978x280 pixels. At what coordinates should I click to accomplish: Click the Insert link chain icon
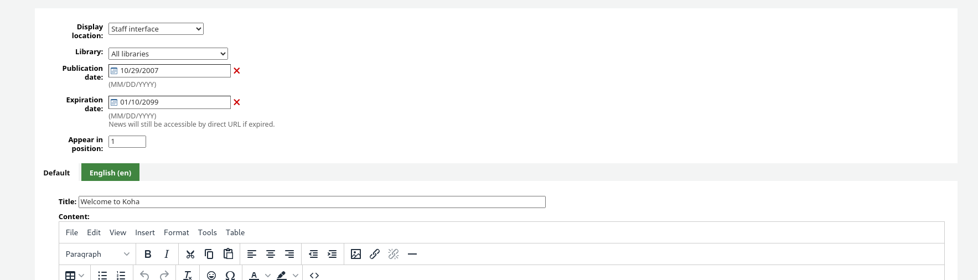(x=375, y=254)
